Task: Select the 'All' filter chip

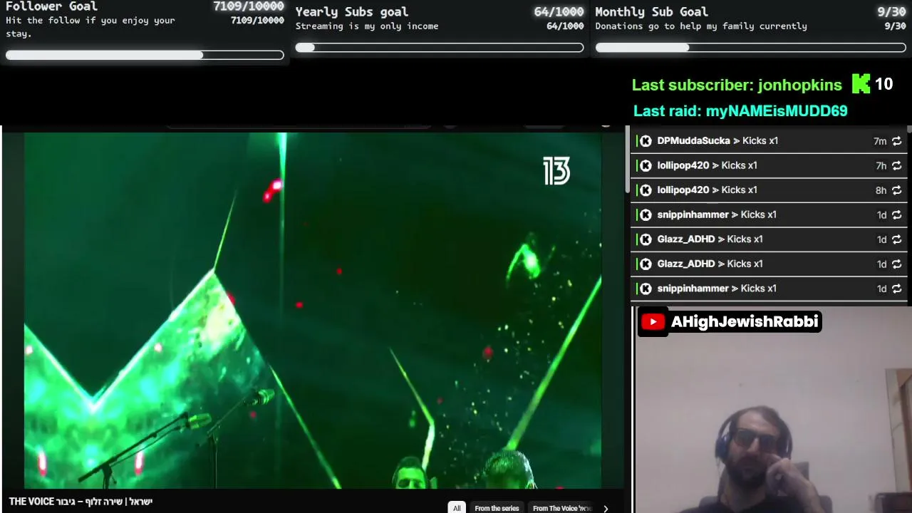Action: [x=457, y=508]
